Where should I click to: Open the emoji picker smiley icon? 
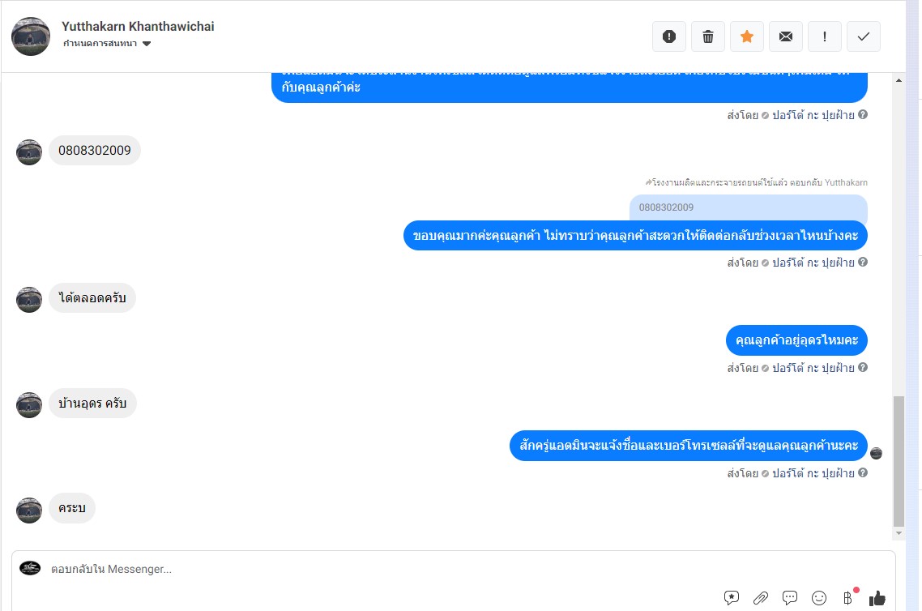pos(819,598)
